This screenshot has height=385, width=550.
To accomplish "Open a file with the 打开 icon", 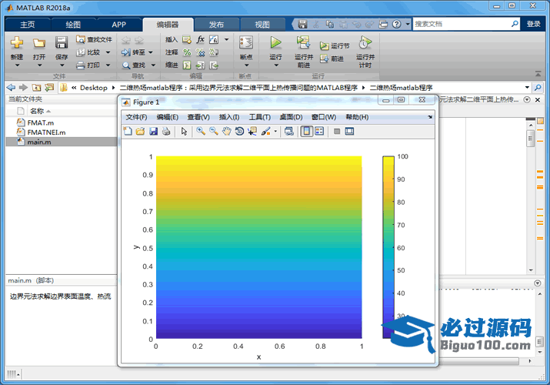I will coord(39,43).
